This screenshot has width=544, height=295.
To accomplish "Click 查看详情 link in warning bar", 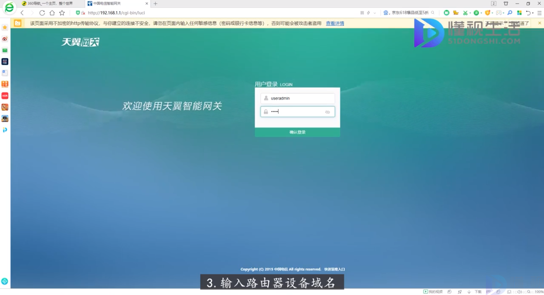I will pos(335,23).
